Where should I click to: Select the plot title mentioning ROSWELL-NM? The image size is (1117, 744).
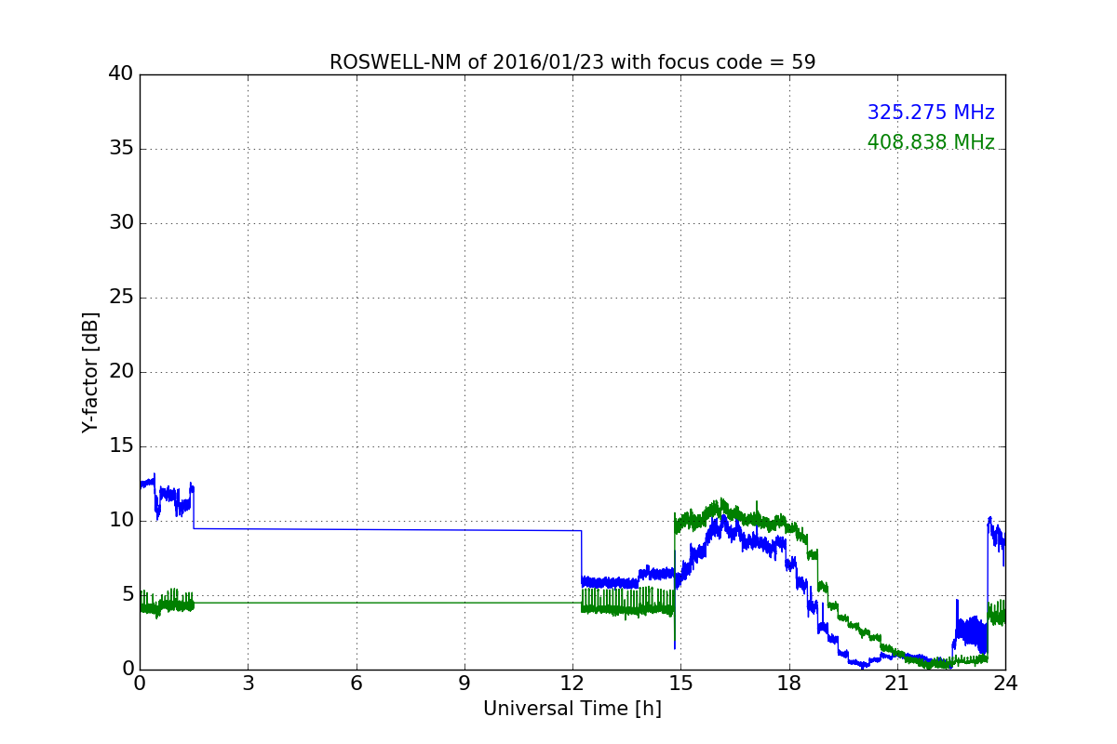572,62
